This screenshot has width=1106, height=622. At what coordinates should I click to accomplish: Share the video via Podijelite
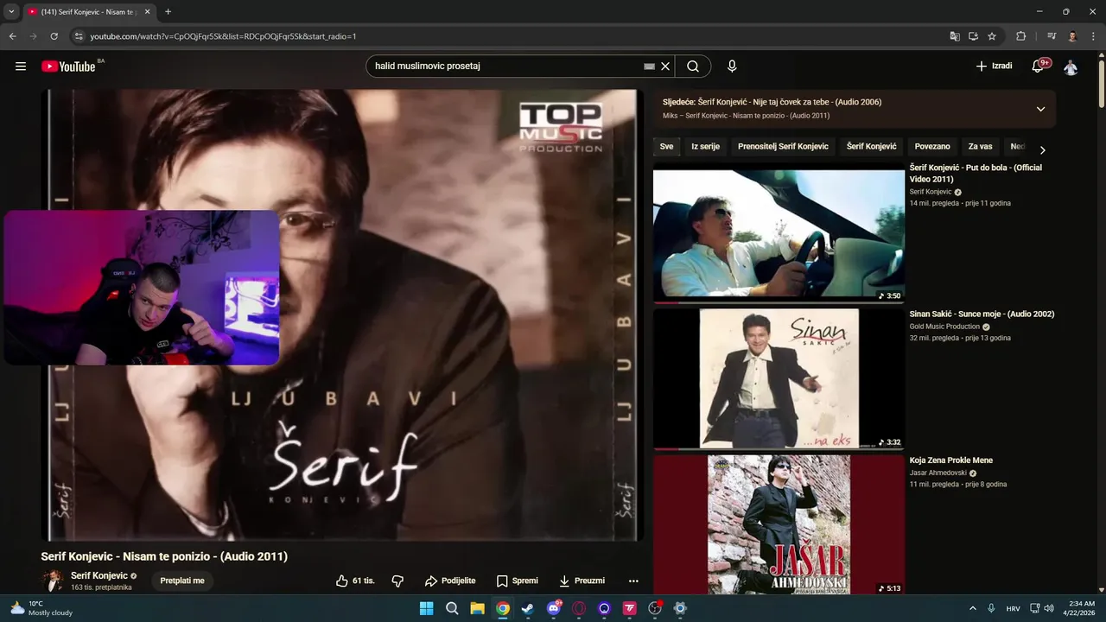pyautogui.click(x=450, y=581)
